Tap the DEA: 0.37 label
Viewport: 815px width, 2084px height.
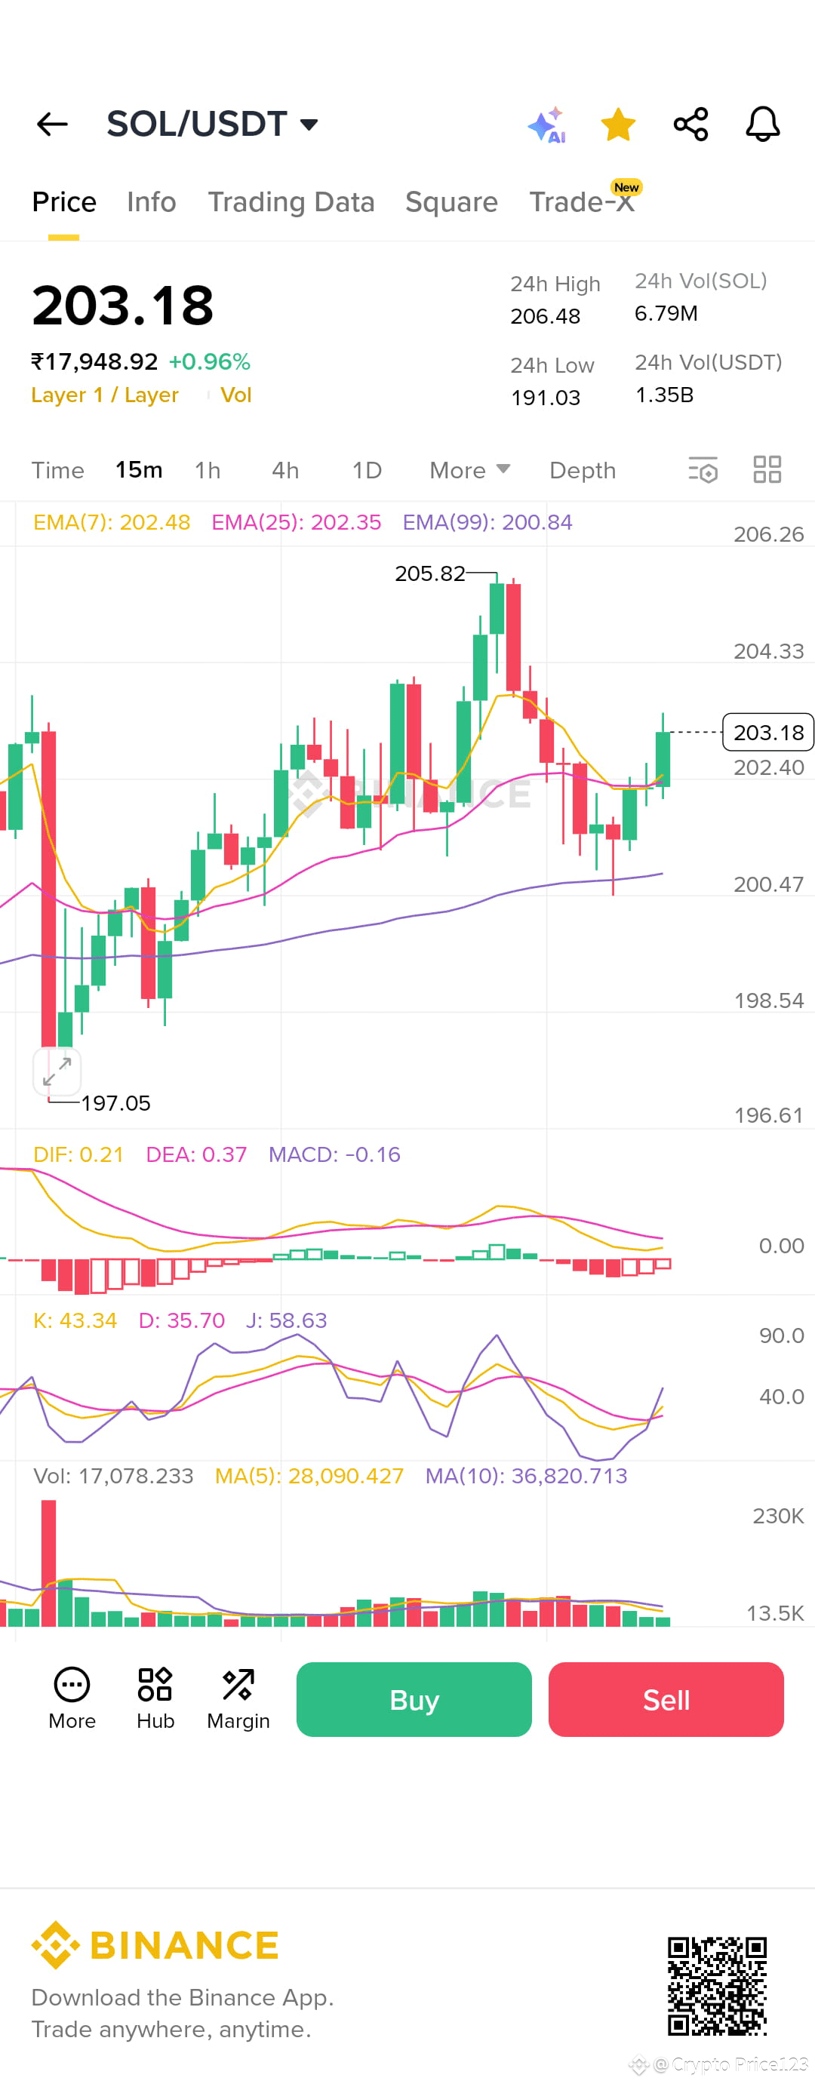196,1154
